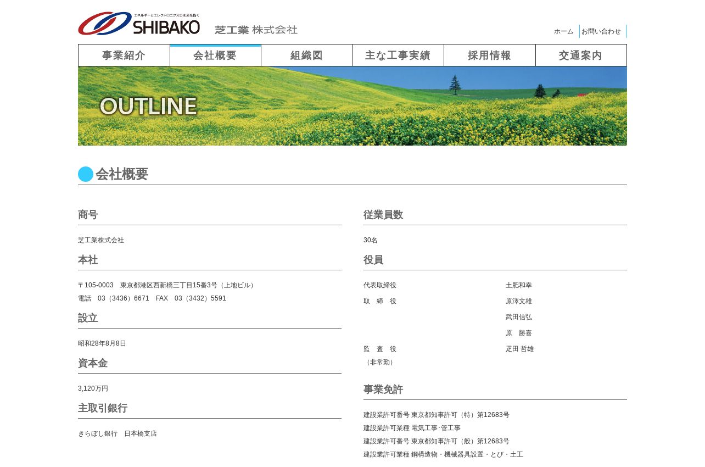Image resolution: width=705 pixels, height=467 pixels.
Task: Select the 事業免許 section heading
Action: [383, 390]
